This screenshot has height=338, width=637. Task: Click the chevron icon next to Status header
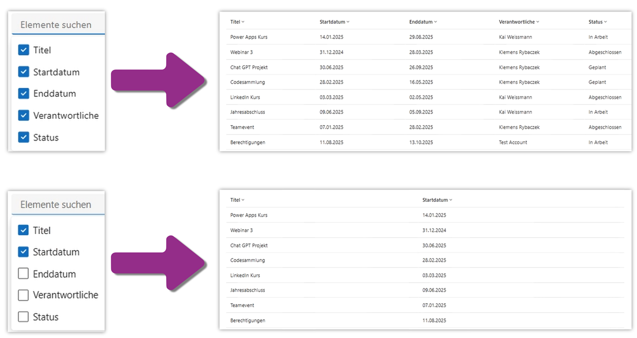point(606,22)
